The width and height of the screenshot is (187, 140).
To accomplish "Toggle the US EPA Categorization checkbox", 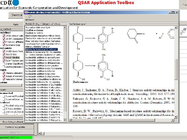I will pos(4,39).
